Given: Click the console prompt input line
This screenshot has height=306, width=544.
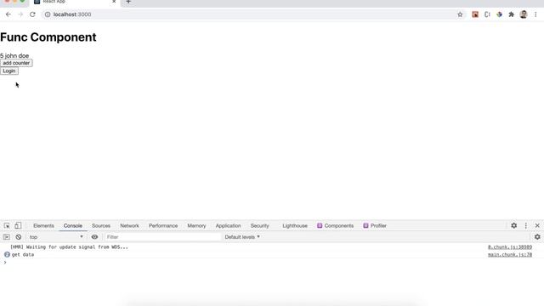Looking at the screenshot, I should pos(272,263).
